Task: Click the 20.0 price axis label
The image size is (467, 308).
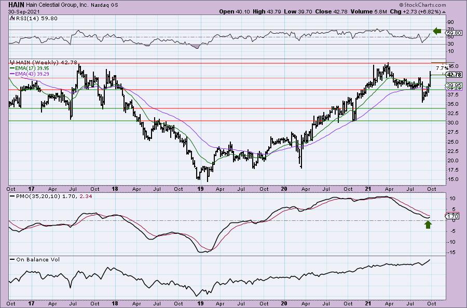Action: tap(453, 160)
